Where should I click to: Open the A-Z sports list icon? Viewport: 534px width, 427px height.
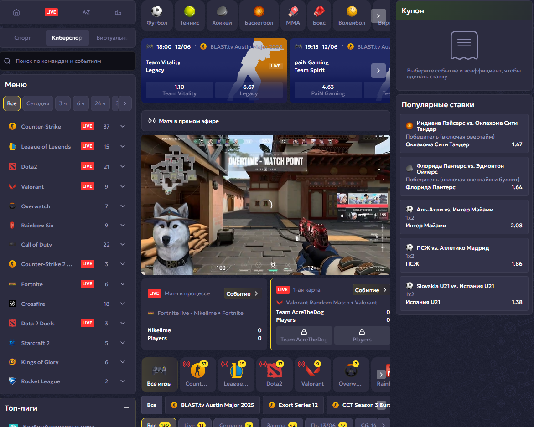click(86, 12)
